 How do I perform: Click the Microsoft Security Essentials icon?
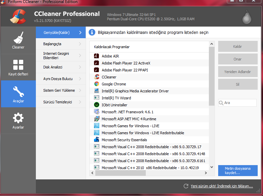click(x=96, y=140)
